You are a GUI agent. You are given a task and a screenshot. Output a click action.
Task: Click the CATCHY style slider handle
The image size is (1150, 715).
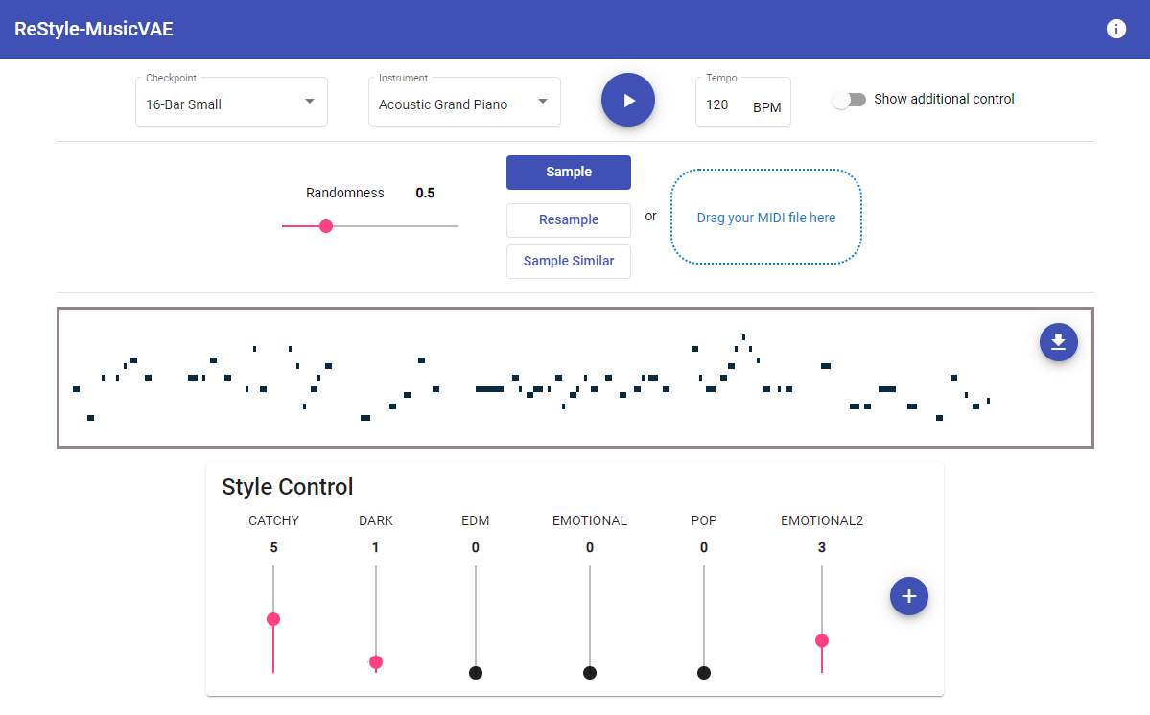click(x=273, y=619)
